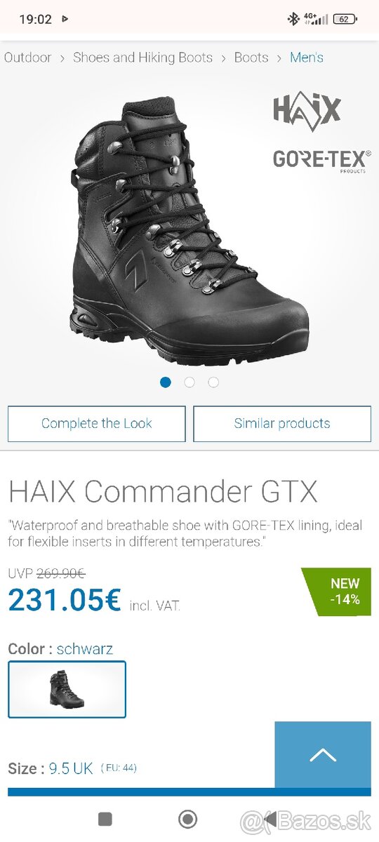This screenshot has width=379, height=842.
Task: Tap the Complete the Look button
Action: coord(97,424)
